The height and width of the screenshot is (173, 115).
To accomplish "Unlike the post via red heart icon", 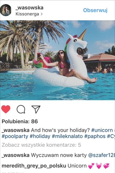I will tap(6, 109).
